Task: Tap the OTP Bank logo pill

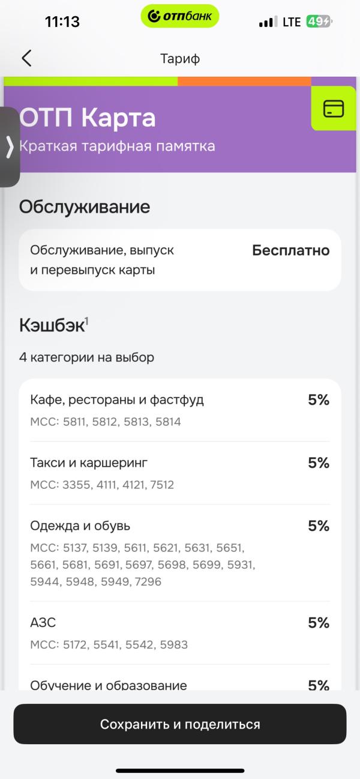Action: click(x=180, y=16)
